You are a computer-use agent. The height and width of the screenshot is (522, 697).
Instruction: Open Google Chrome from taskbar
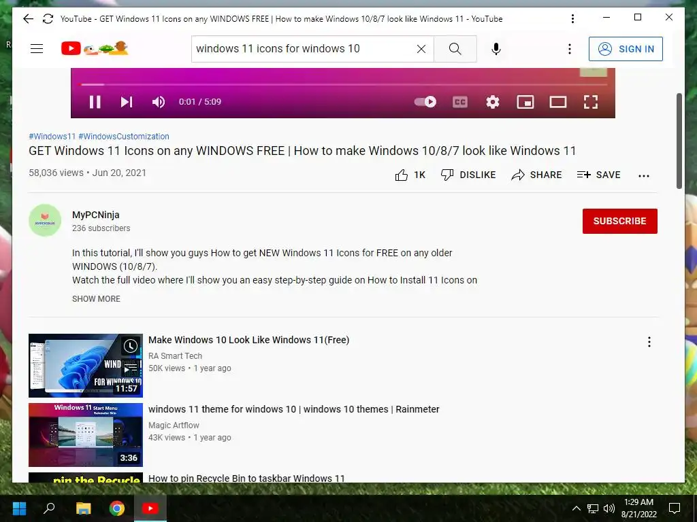click(117, 508)
